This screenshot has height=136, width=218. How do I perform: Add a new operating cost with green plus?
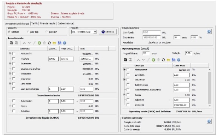tap(154, 60)
